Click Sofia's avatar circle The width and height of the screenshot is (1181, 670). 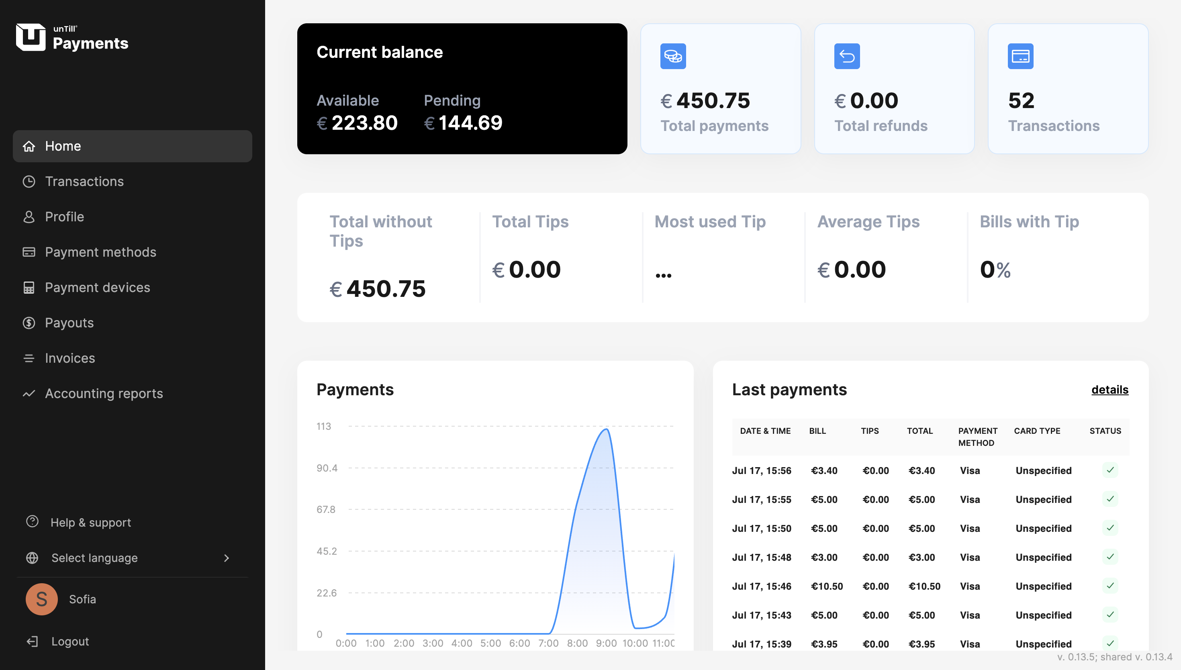tap(41, 599)
